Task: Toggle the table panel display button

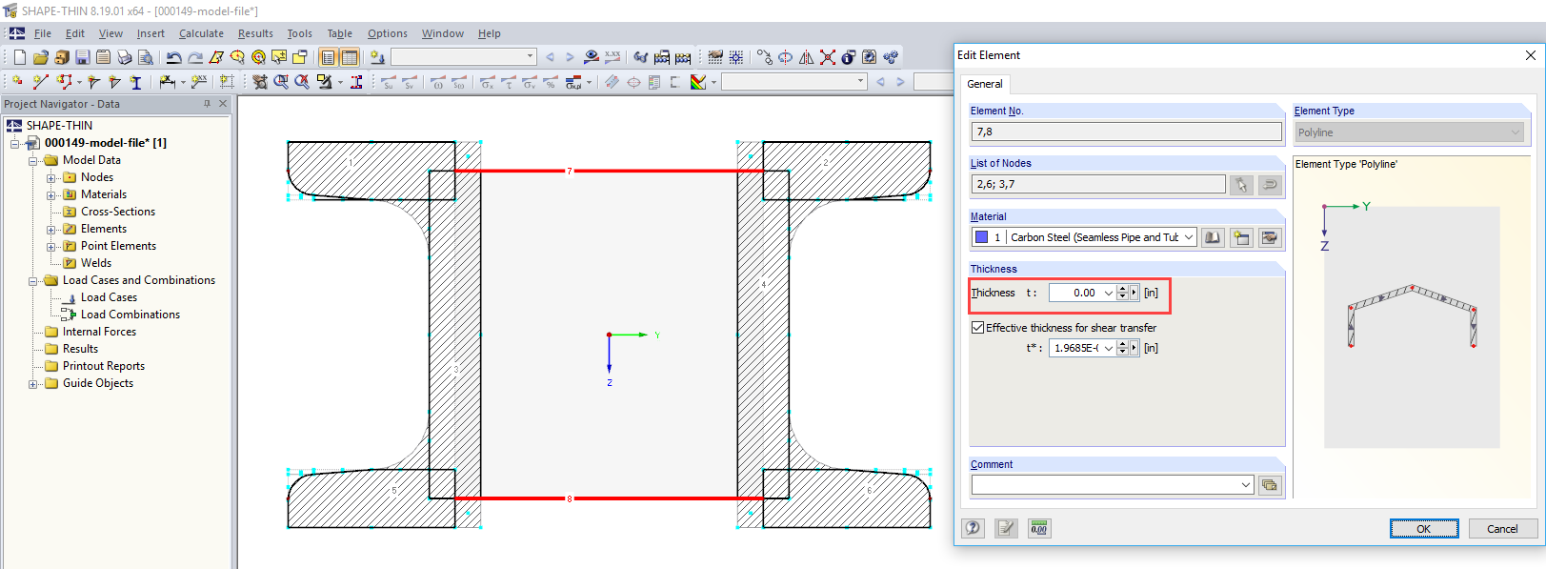Action: point(350,57)
